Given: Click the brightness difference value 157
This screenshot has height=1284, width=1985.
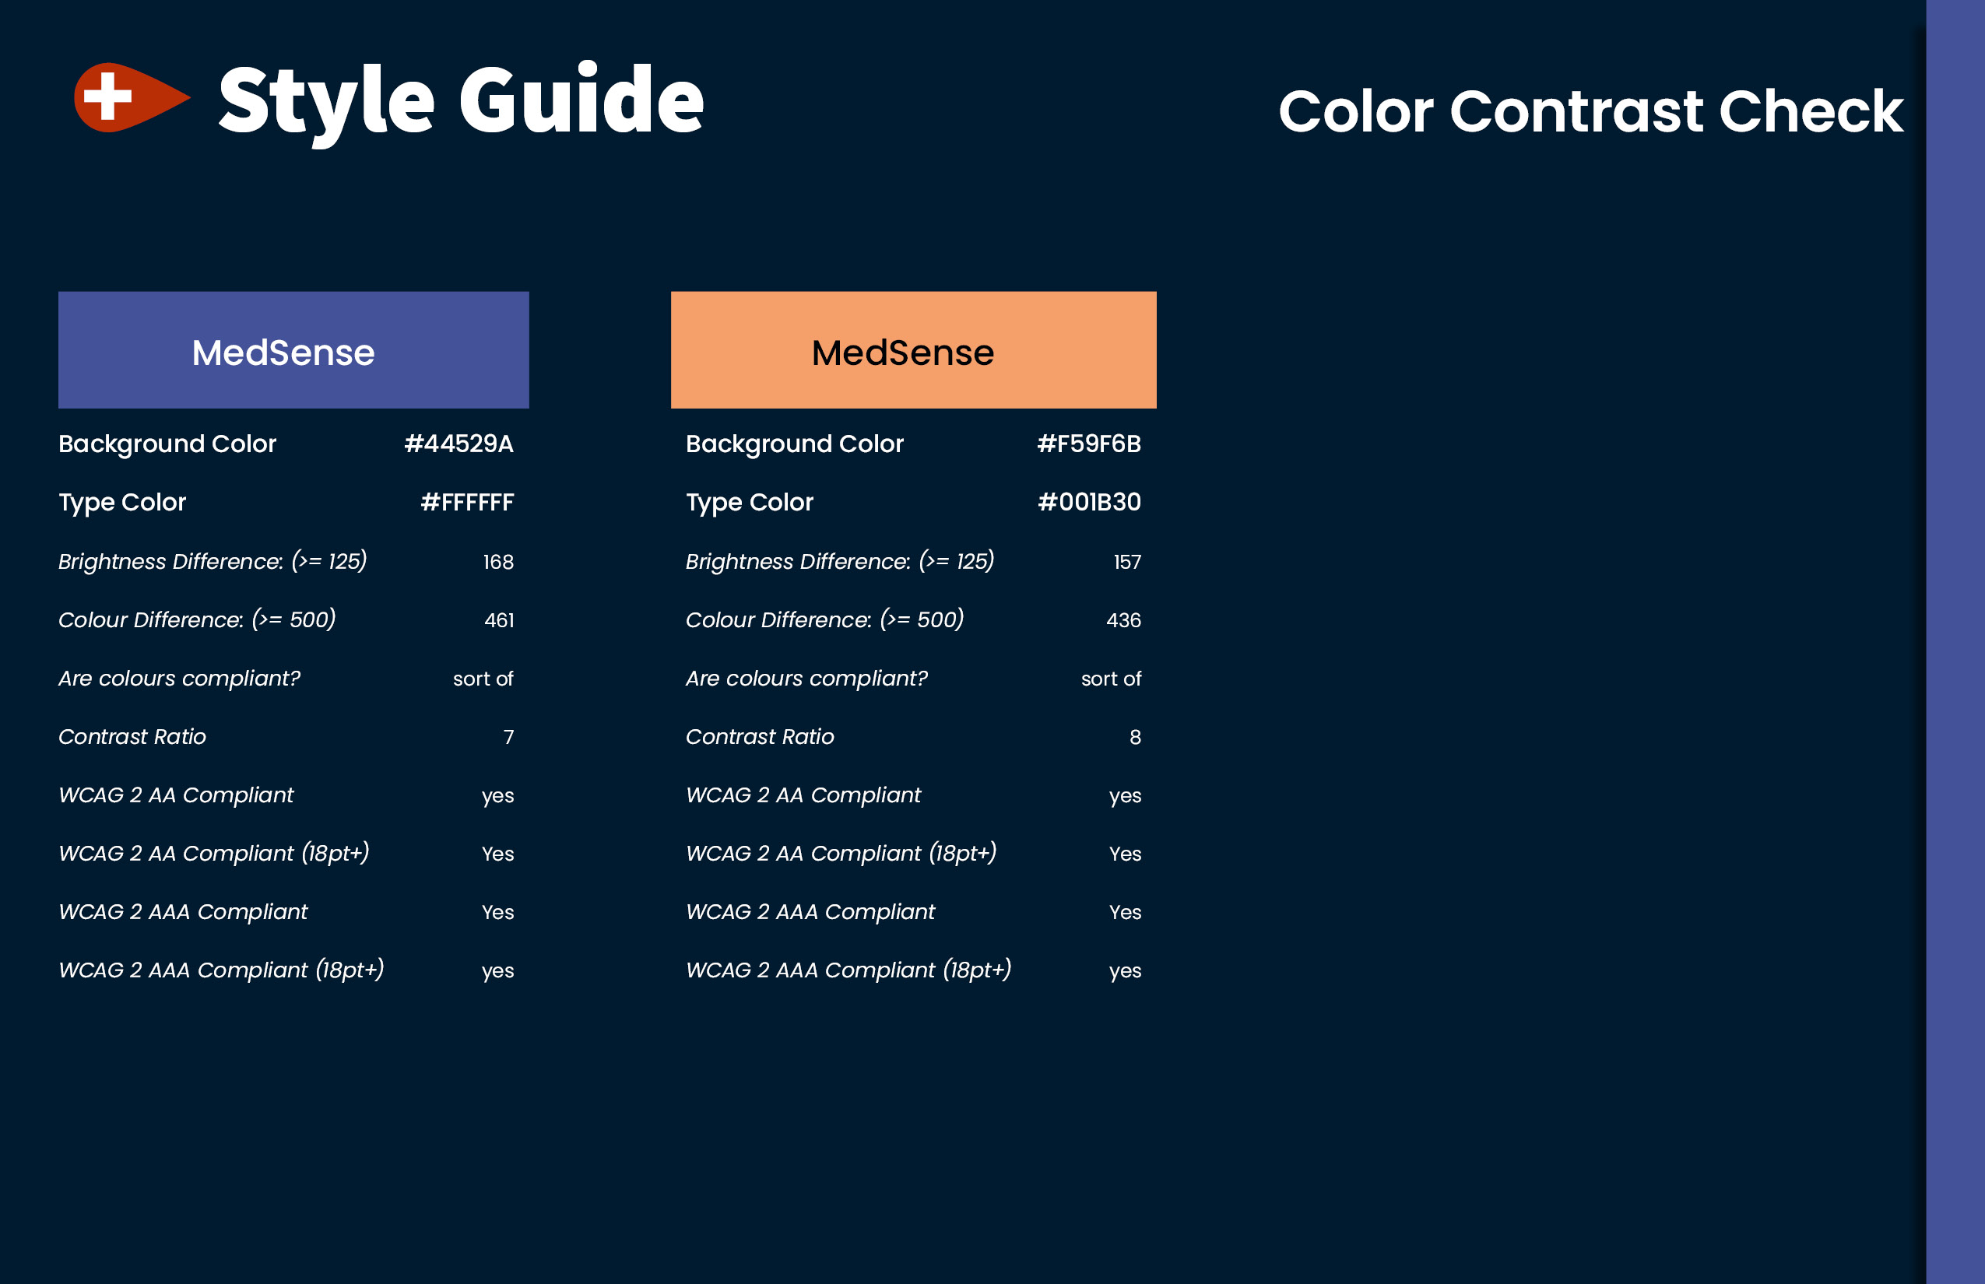Looking at the screenshot, I should click(1127, 562).
